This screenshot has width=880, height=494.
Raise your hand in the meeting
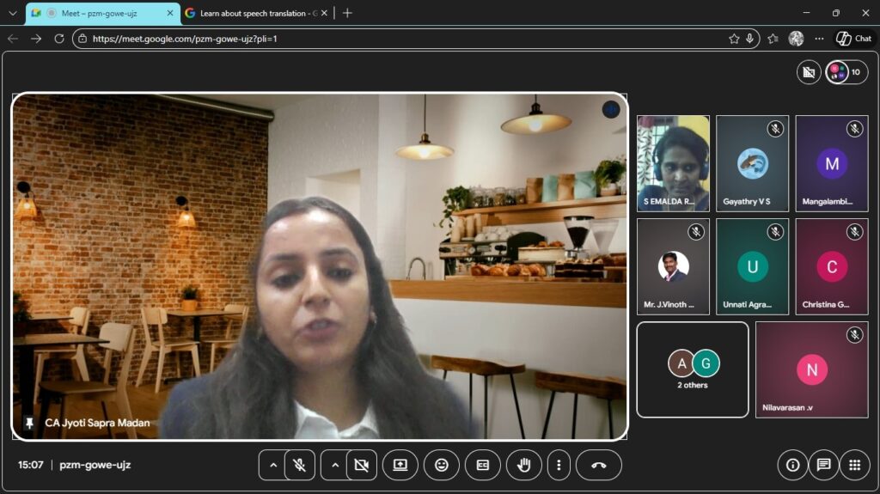click(x=523, y=465)
